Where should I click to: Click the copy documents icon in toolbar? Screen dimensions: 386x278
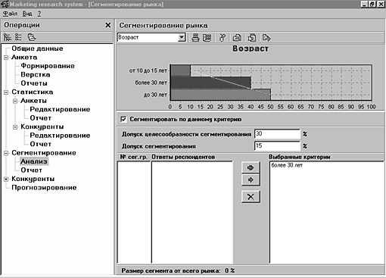click(252, 38)
